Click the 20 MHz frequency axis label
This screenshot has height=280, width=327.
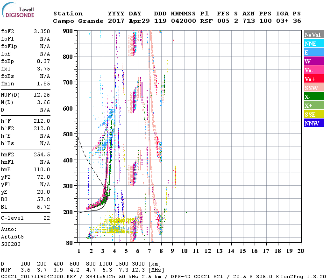(299, 251)
